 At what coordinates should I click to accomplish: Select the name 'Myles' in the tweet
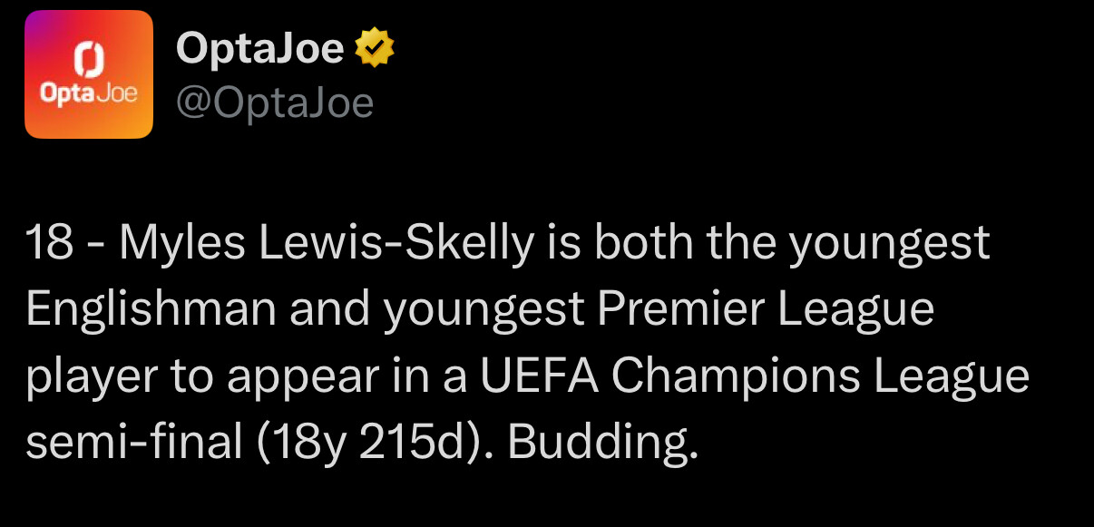coord(170,247)
